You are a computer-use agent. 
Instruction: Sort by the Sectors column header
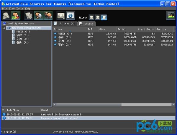[164, 29]
